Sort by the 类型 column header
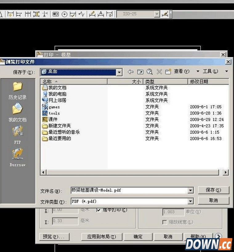Screen dimensions: 234x252 pyautogui.click(x=165, y=82)
